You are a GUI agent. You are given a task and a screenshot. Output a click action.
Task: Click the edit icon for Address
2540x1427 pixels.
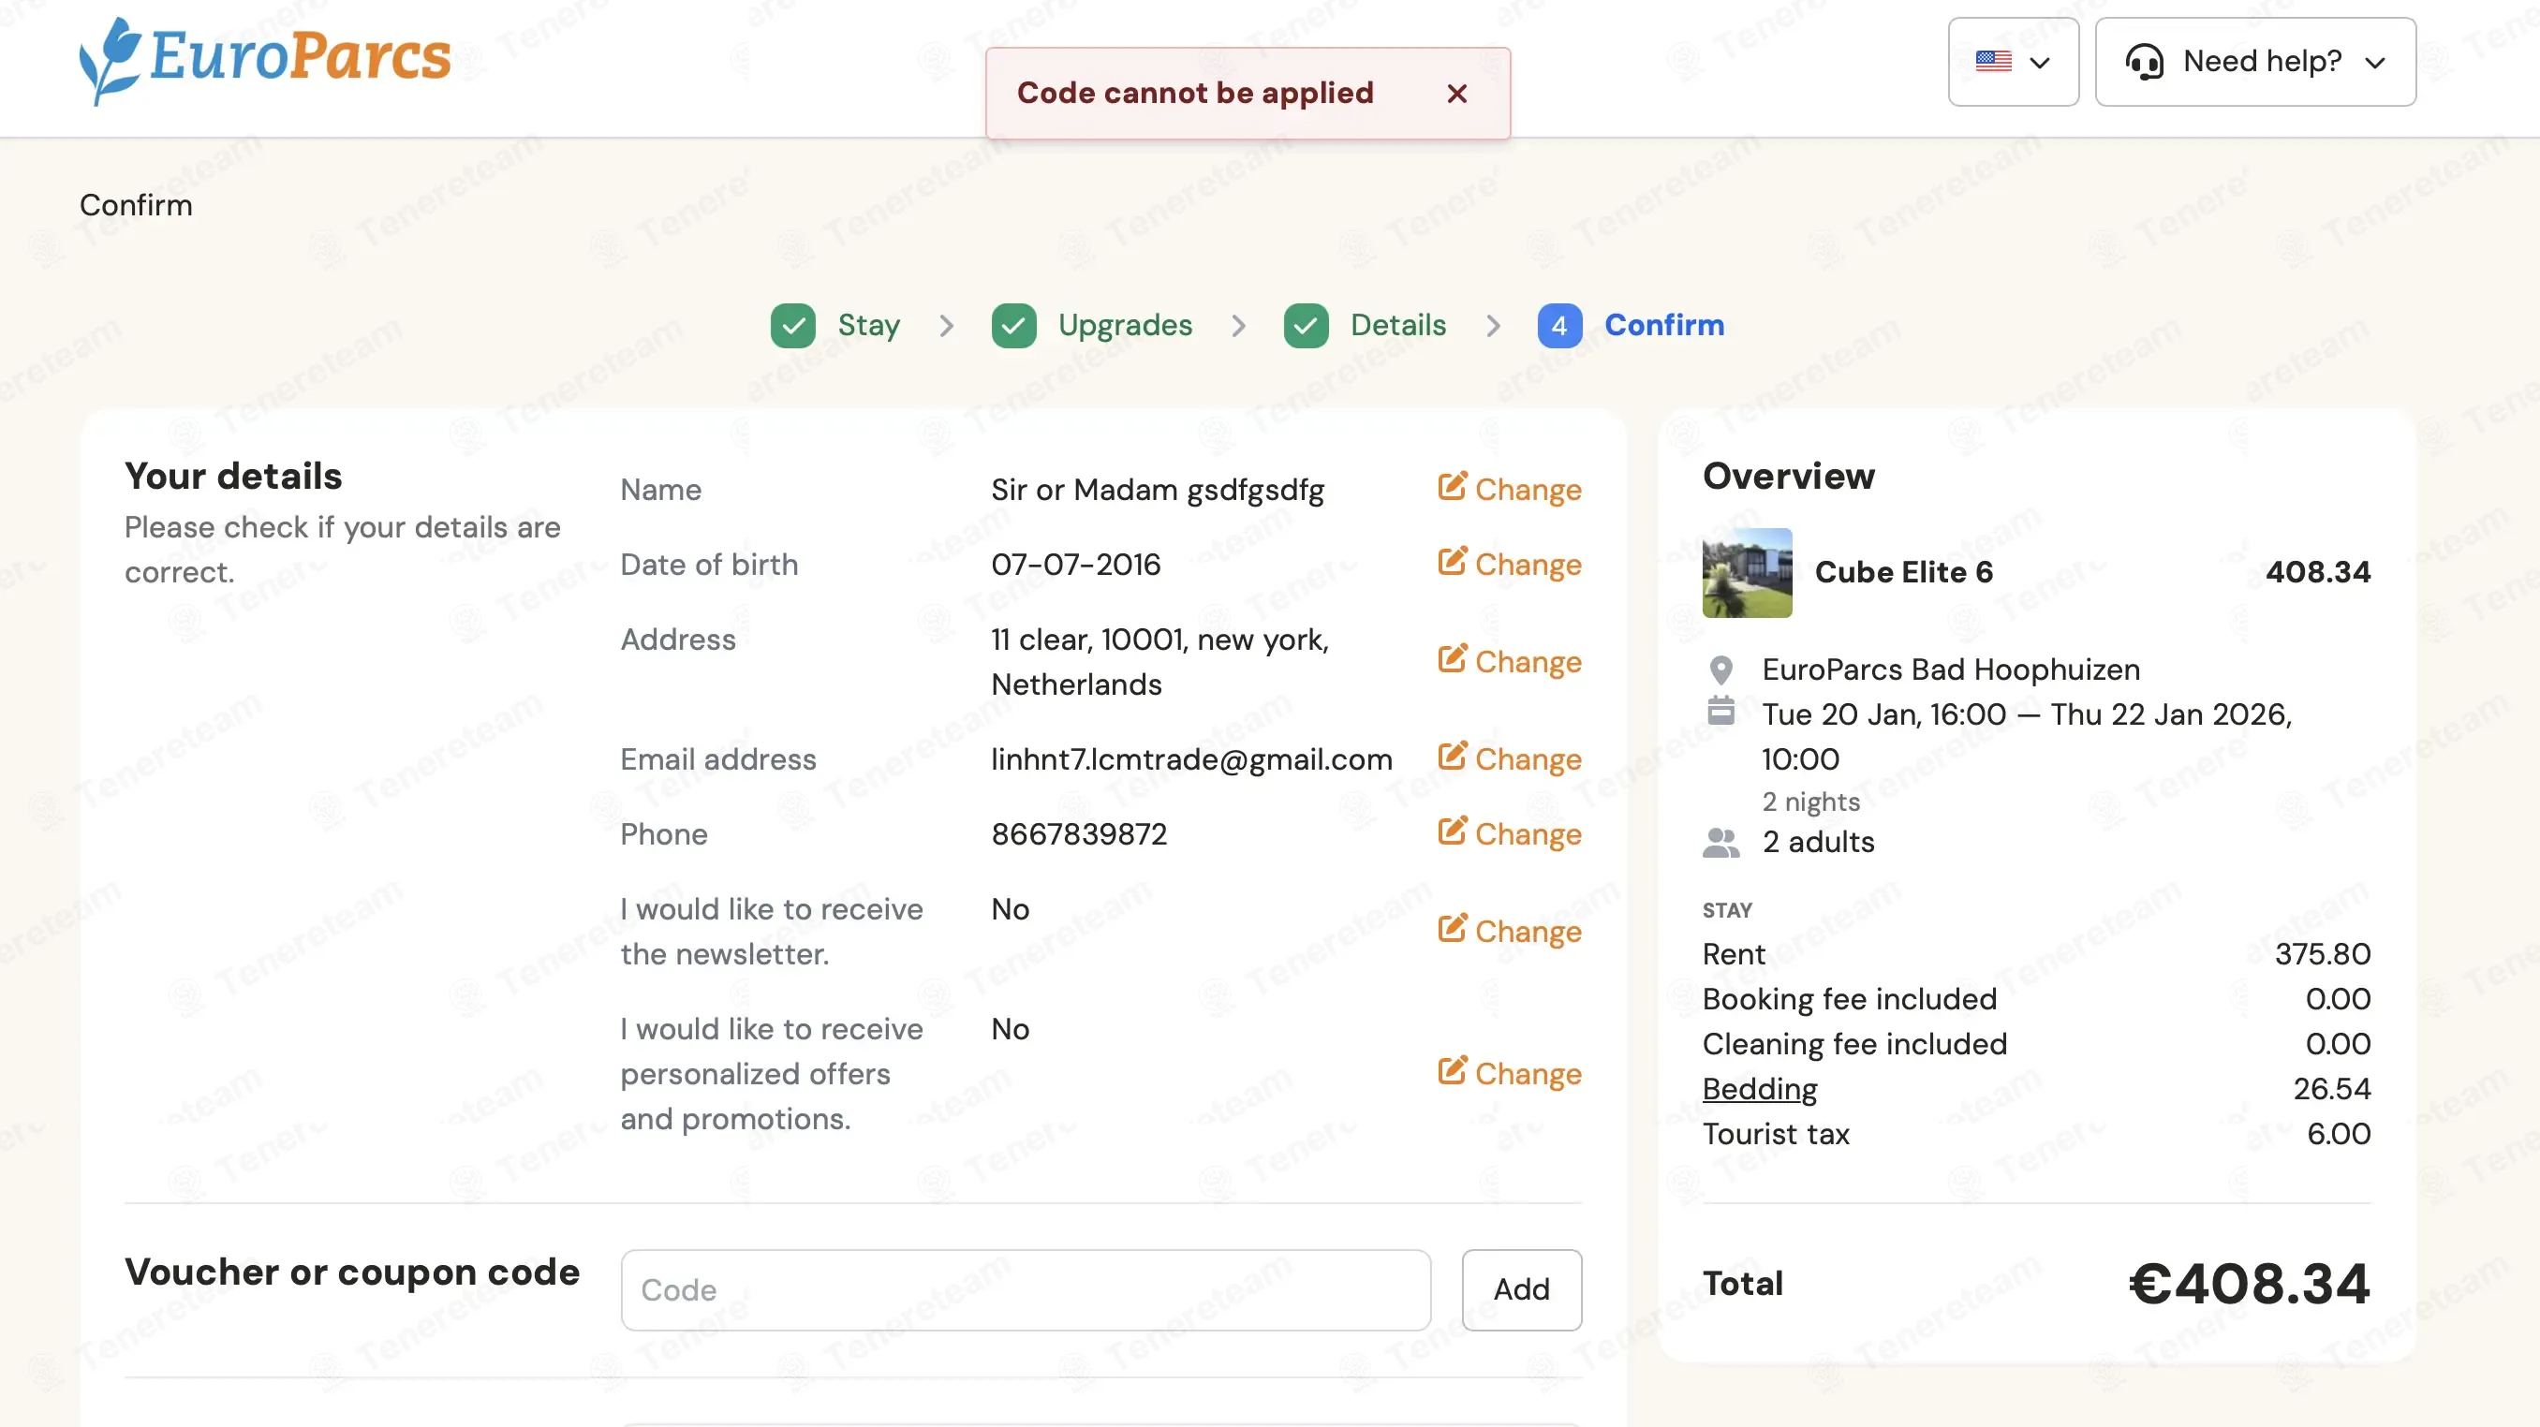point(1452,659)
